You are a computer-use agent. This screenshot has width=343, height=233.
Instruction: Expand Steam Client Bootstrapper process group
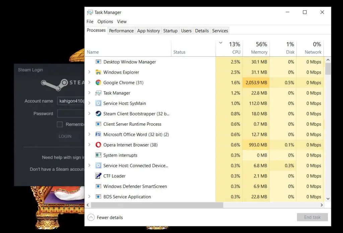tap(89, 114)
